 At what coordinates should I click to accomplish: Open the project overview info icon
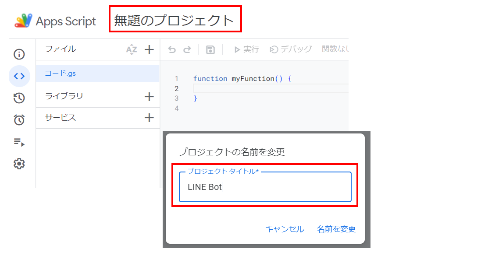[19, 54]
